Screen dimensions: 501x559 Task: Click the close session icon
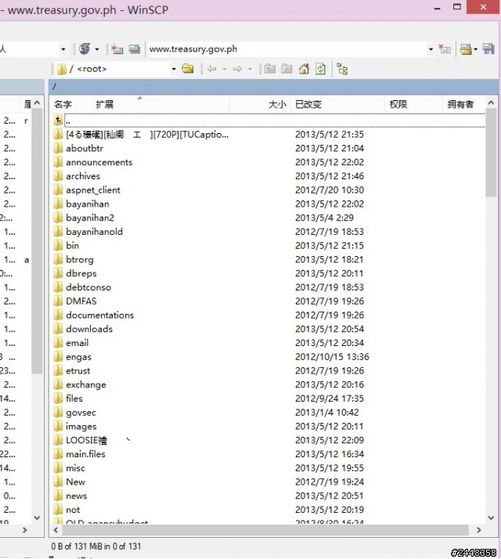click(445, 49)
